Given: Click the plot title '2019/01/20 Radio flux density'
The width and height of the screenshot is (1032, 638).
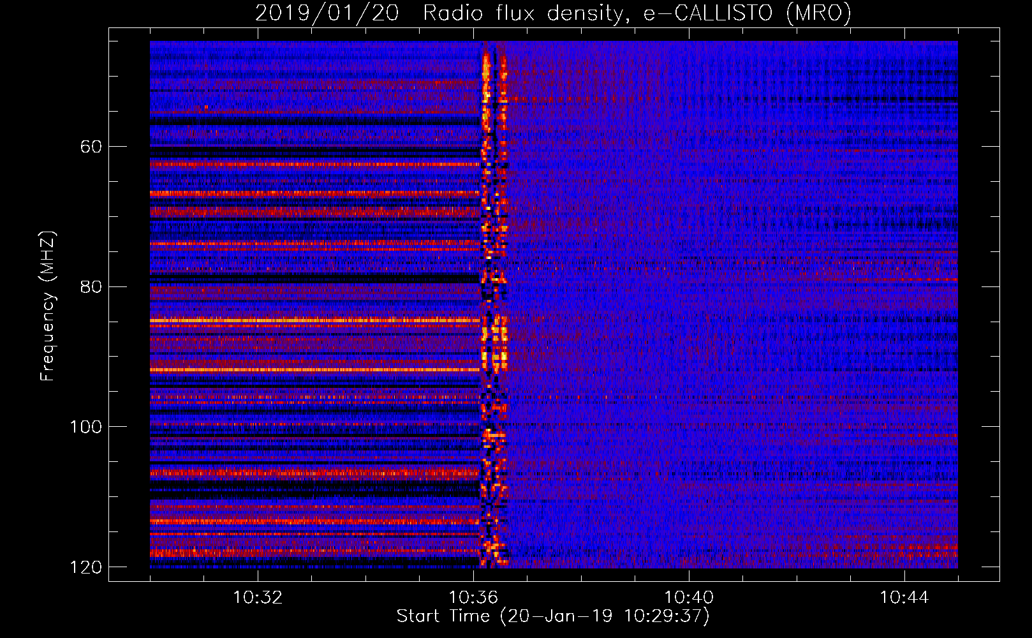Looking at the screenshot, I should 553,13.
